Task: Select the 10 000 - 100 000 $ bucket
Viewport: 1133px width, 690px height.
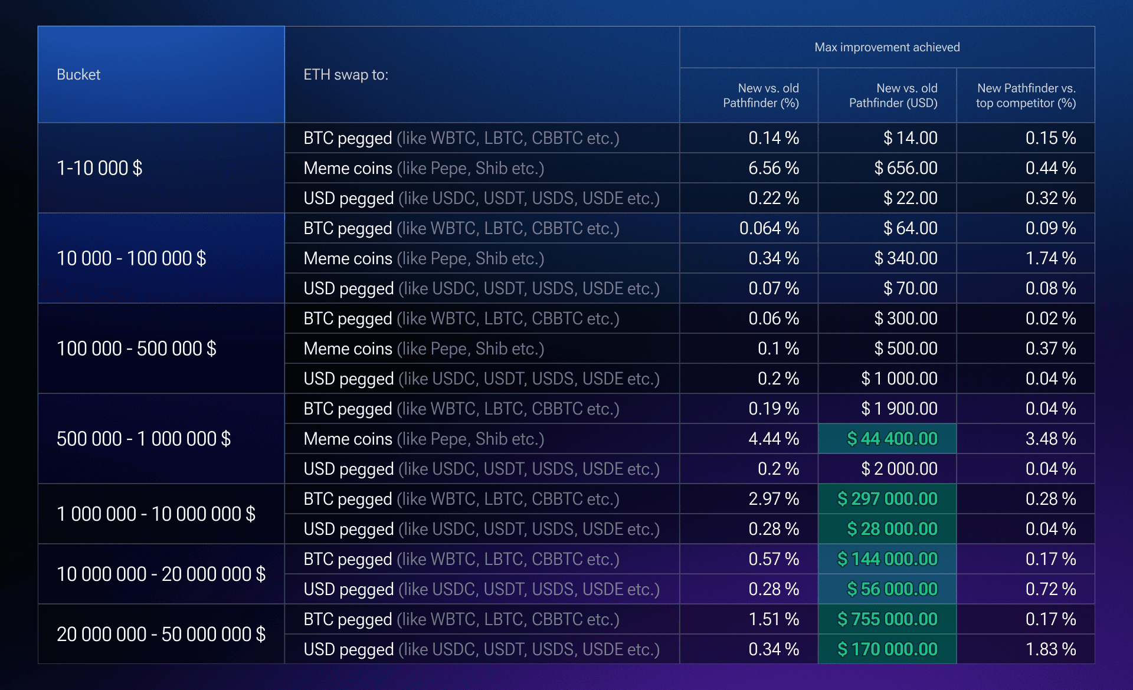Action: click(x=131, y=258)
